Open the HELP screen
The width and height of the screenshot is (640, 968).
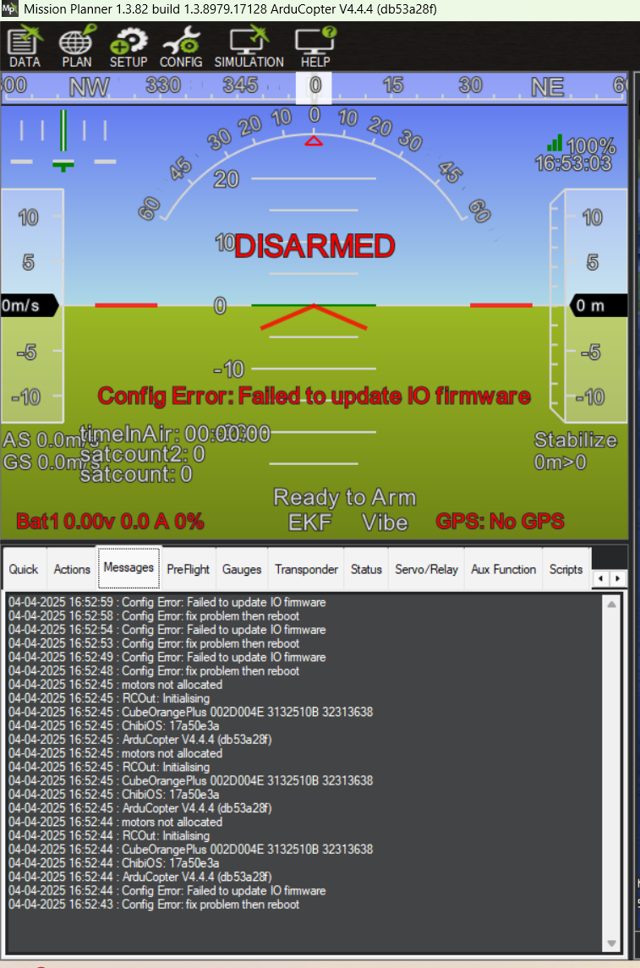point(315,46)
